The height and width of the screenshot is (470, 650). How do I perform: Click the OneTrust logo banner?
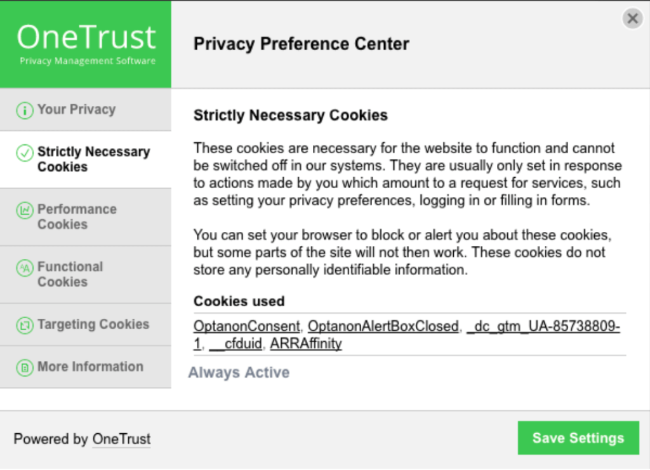pyautogui.click(x=86, y=44)
